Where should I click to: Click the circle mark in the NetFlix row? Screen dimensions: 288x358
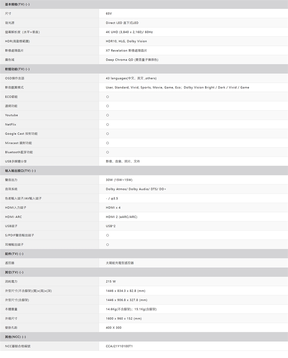[x=107, y=125]
